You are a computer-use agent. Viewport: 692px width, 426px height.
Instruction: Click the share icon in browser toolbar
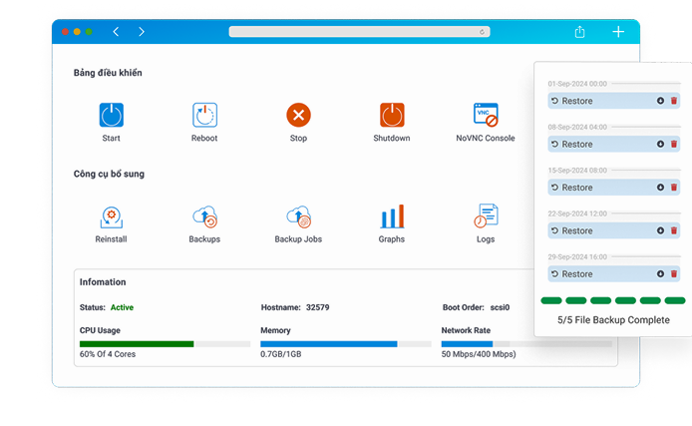[x=579, y=32]
